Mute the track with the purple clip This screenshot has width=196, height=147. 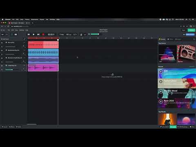tap(2, 58)
